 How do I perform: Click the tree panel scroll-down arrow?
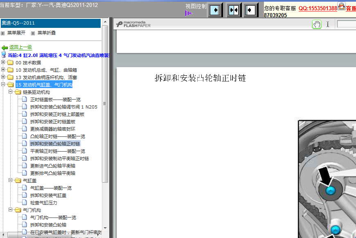pos(105,228)
